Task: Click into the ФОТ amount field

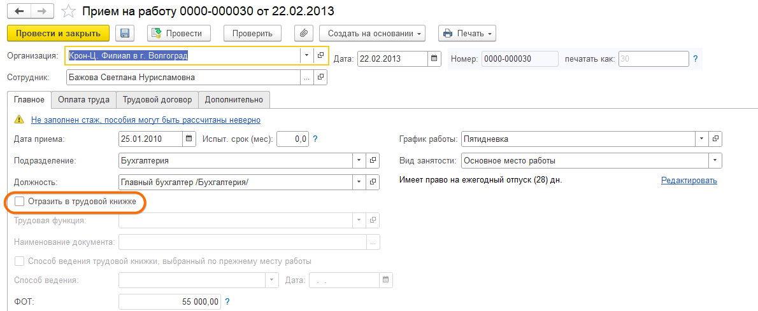Action: point(169,301)
